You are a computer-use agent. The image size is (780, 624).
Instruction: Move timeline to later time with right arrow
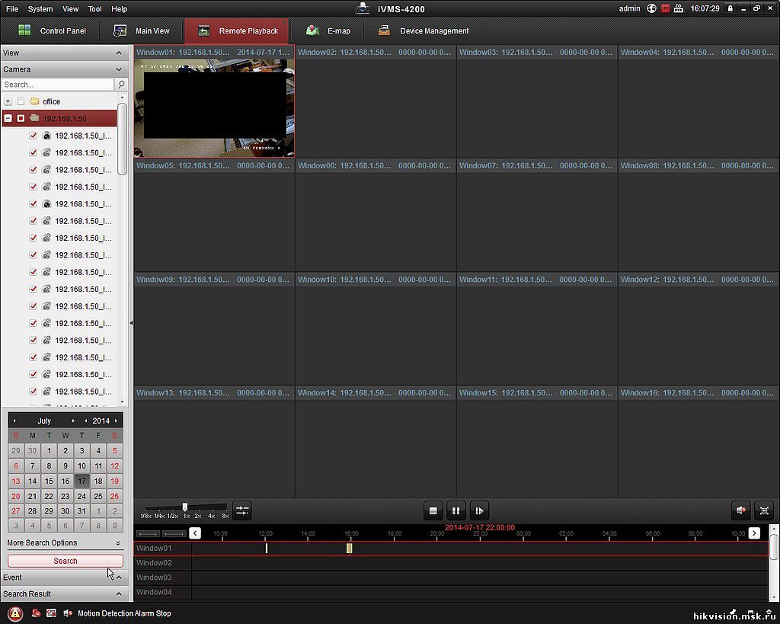754,533
